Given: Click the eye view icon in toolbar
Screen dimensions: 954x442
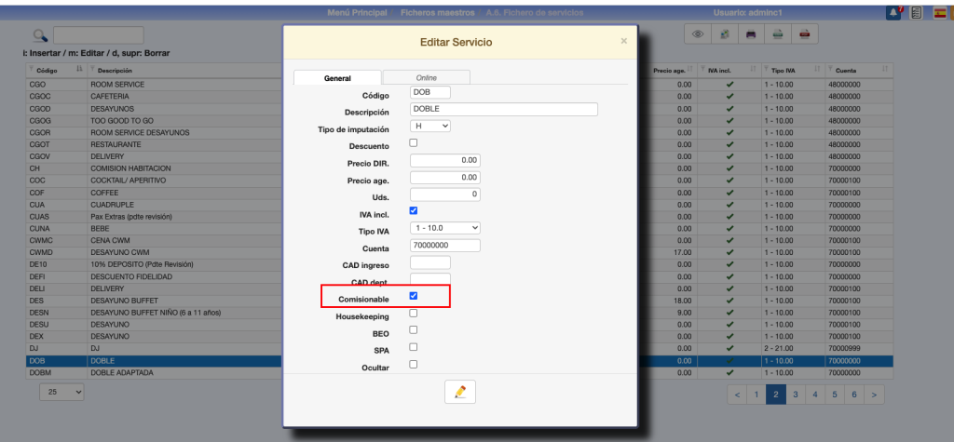Looking at the screenshot, I should point(697,34).
